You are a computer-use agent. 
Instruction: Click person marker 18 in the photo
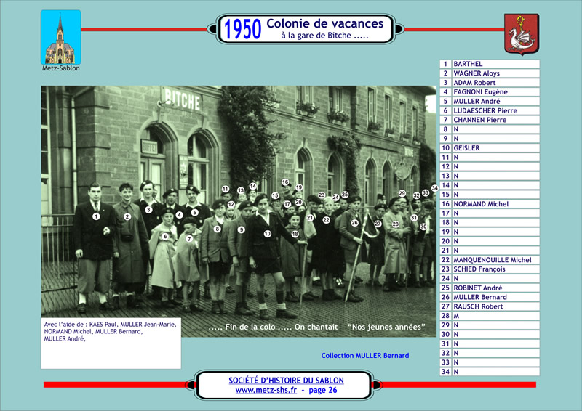[295, 234]
